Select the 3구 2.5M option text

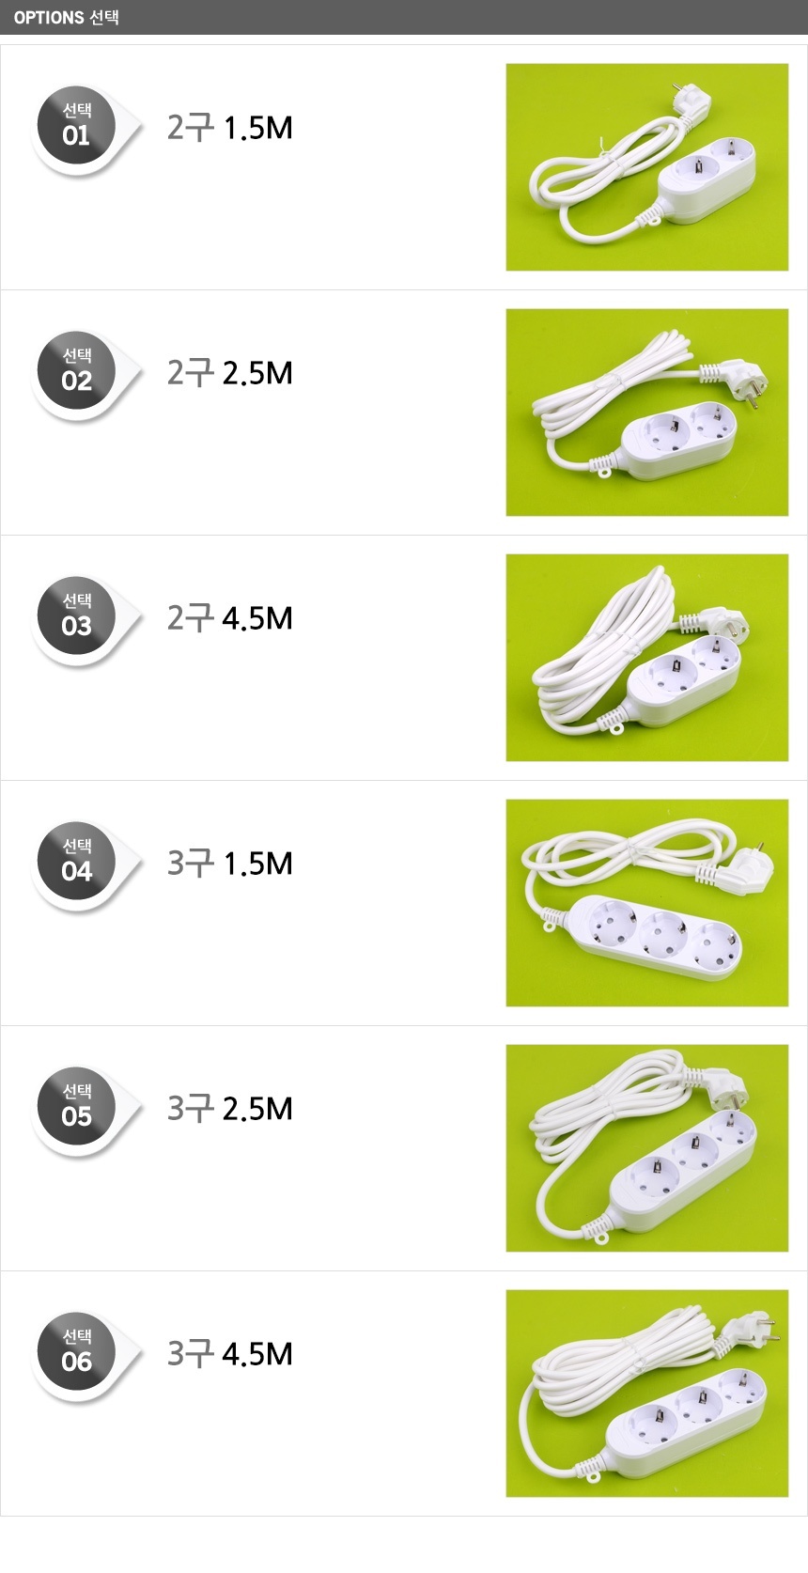click(x=230, y=1109)
